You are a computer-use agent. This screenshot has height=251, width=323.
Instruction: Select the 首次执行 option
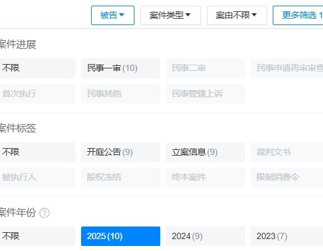[x=37, y=93]
